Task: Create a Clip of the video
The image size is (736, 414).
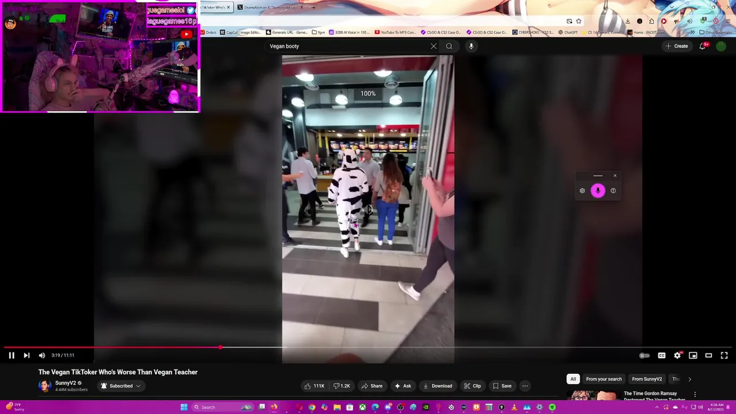Action: pyautogui.click(x=473, y=386)
